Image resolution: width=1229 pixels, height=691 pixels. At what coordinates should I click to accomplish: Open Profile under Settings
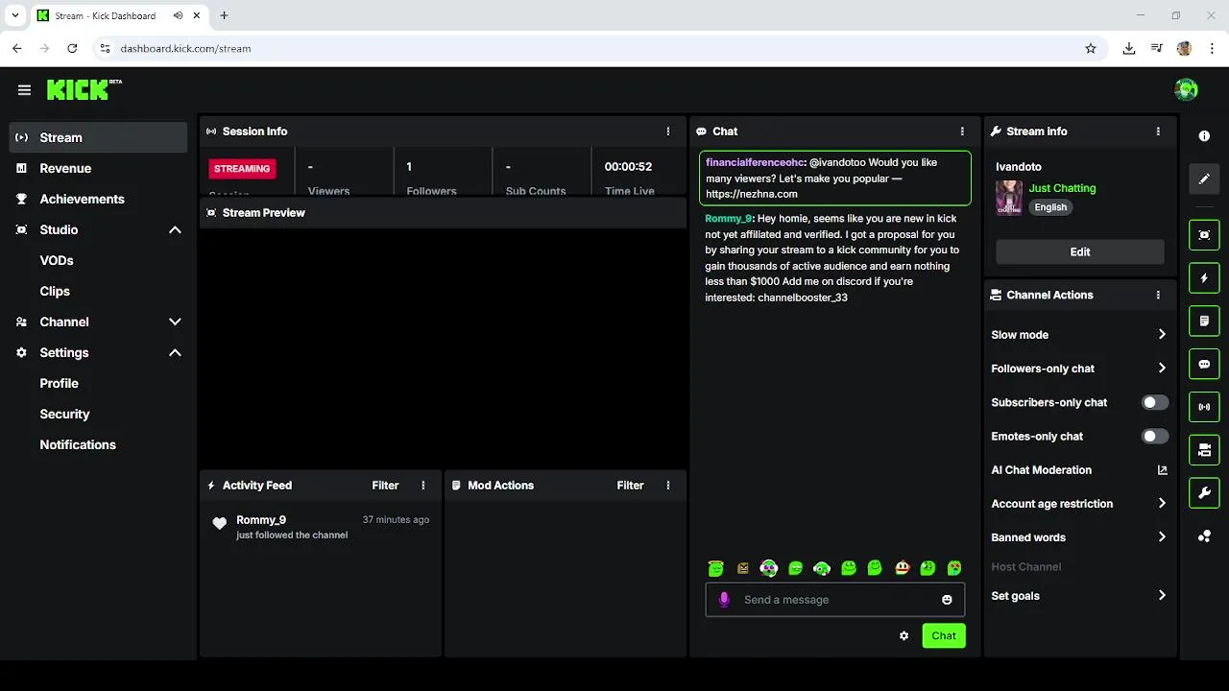(x=60, y=383)
